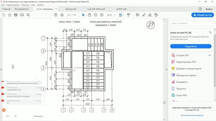Click the Общий доступ button
Viewport: 216px width, 121px height.
[x=202, y=15]
